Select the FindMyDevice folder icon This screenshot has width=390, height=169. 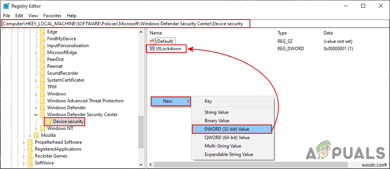(42, 39)
